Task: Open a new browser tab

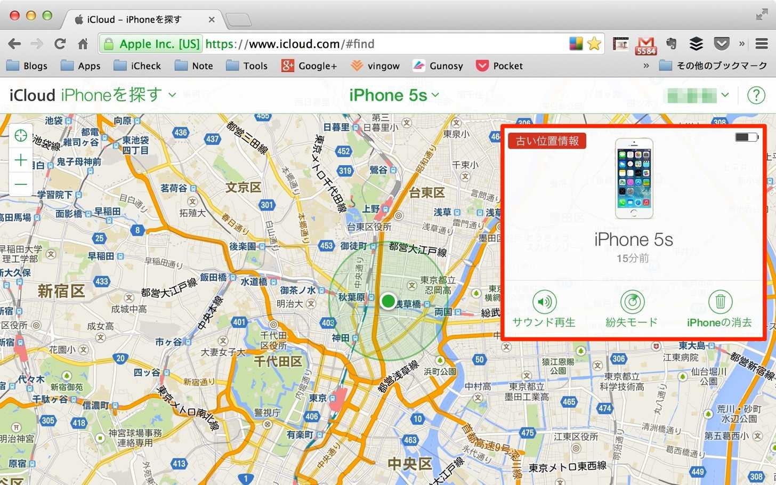Action: (x=238, y=20)
